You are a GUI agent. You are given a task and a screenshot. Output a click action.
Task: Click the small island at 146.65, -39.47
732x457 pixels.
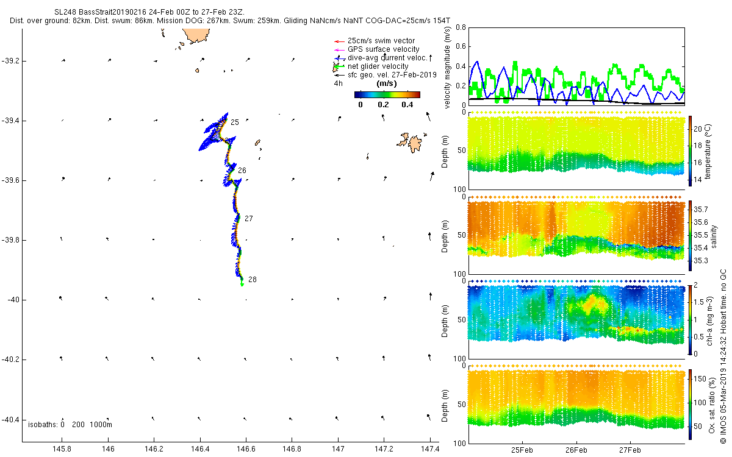tap(257, 143)
